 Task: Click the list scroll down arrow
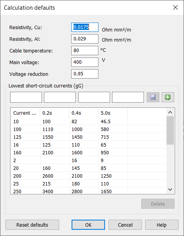170,189
